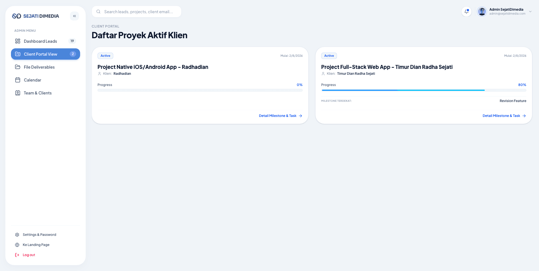
Task: Open the notifications bell
Action: tap(466, 12)
